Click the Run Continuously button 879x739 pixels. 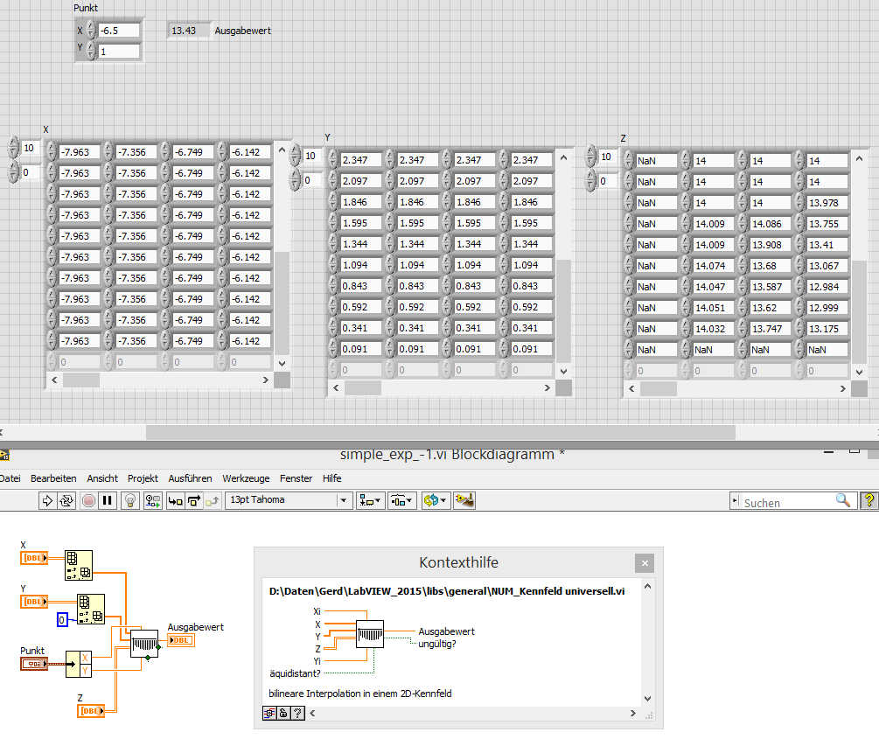coord(66,500)
